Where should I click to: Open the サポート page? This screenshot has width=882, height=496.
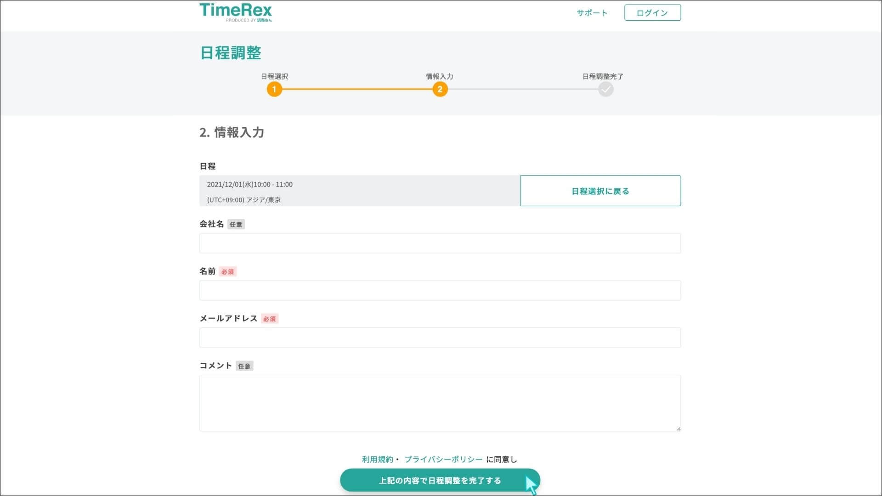591,12
